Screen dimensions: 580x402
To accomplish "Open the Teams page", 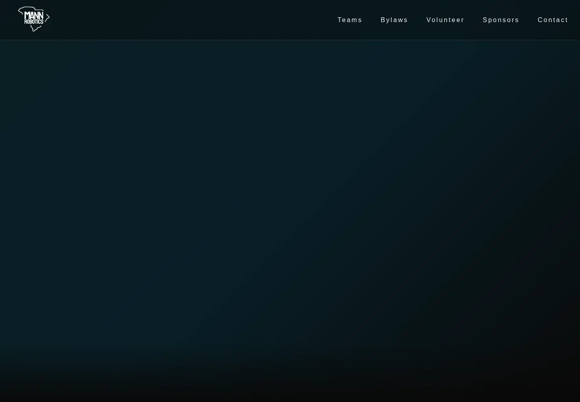I will 350,20.
